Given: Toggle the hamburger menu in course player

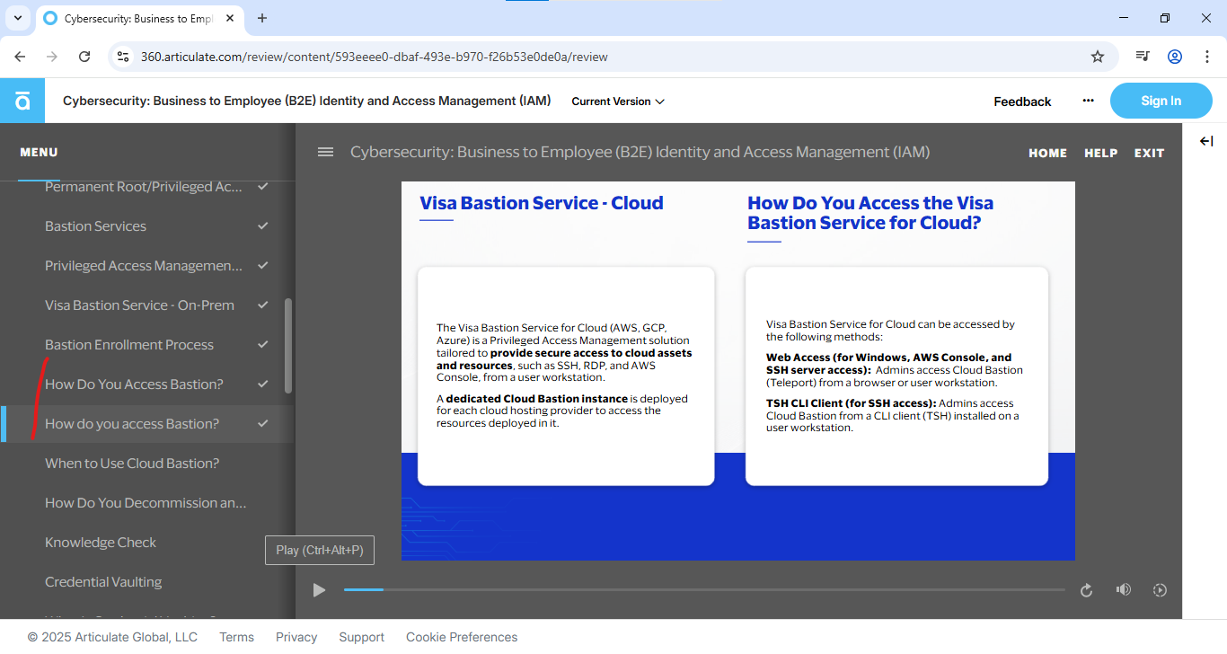Looking at the screenshot, I should click(x=325, y=152).
